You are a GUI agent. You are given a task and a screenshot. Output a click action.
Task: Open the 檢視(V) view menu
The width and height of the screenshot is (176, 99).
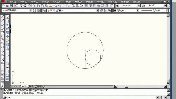(35, 2)
